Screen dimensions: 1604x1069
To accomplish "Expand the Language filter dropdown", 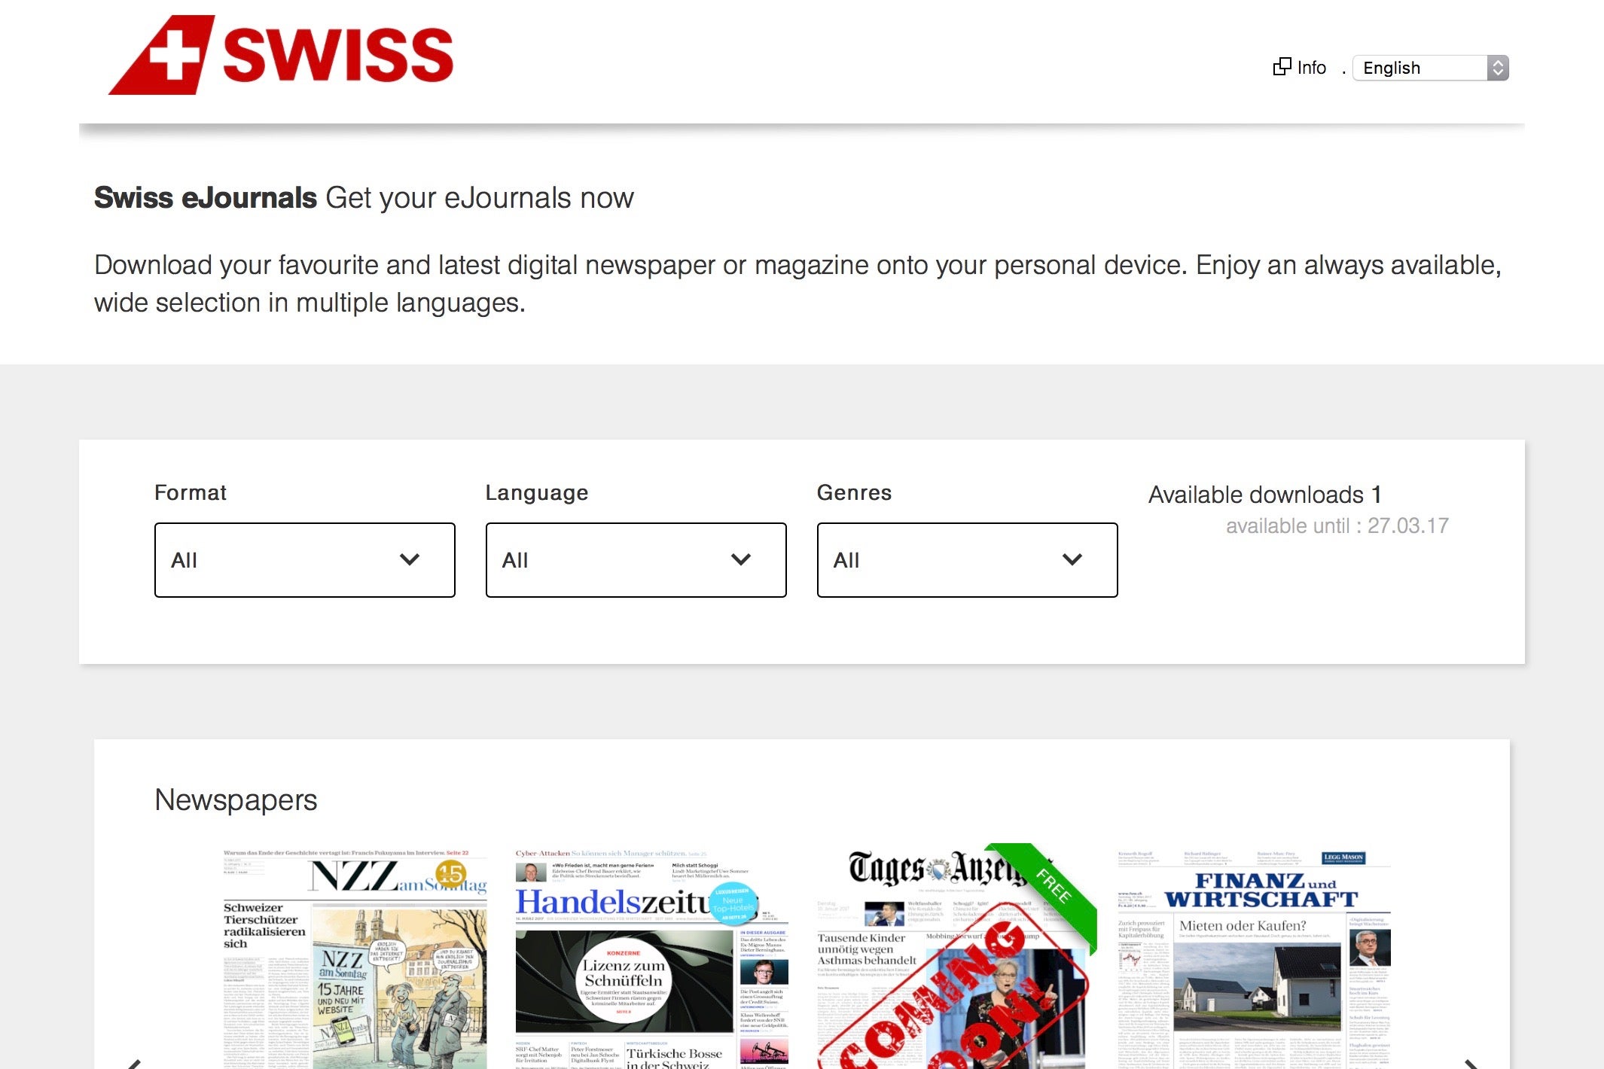I will pyautogui.click(x=636, y=560).
